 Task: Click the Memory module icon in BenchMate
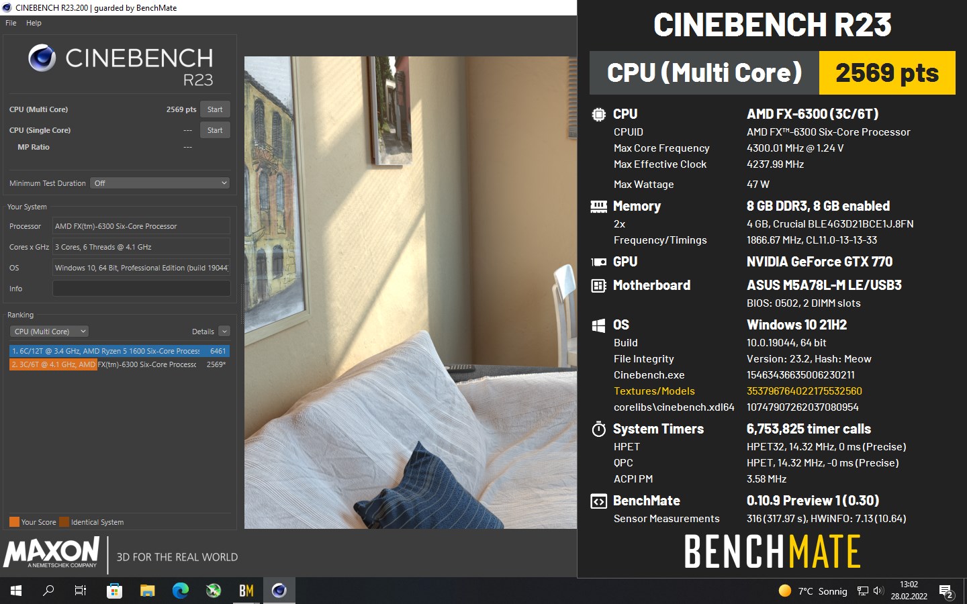coord(598,207)
